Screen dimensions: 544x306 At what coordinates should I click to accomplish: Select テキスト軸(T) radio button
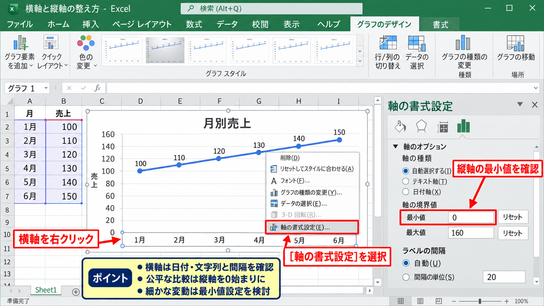point(405,181)
